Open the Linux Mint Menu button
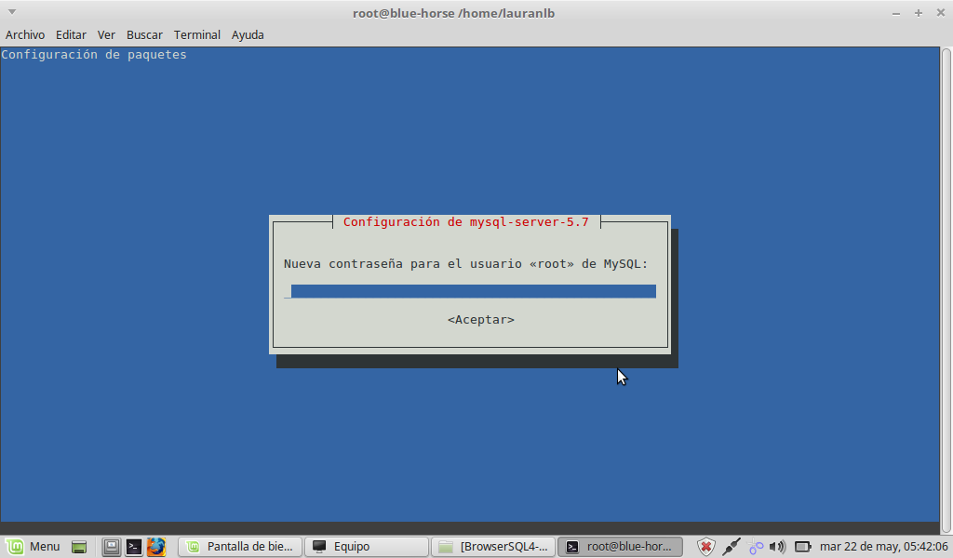The image size is (953, 558). [x=34, y=547]
